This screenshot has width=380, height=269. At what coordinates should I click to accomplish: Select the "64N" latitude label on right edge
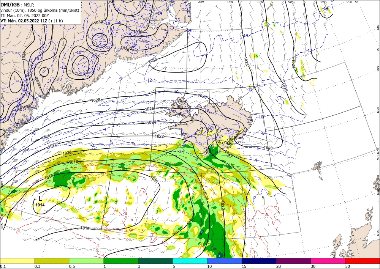378,110
